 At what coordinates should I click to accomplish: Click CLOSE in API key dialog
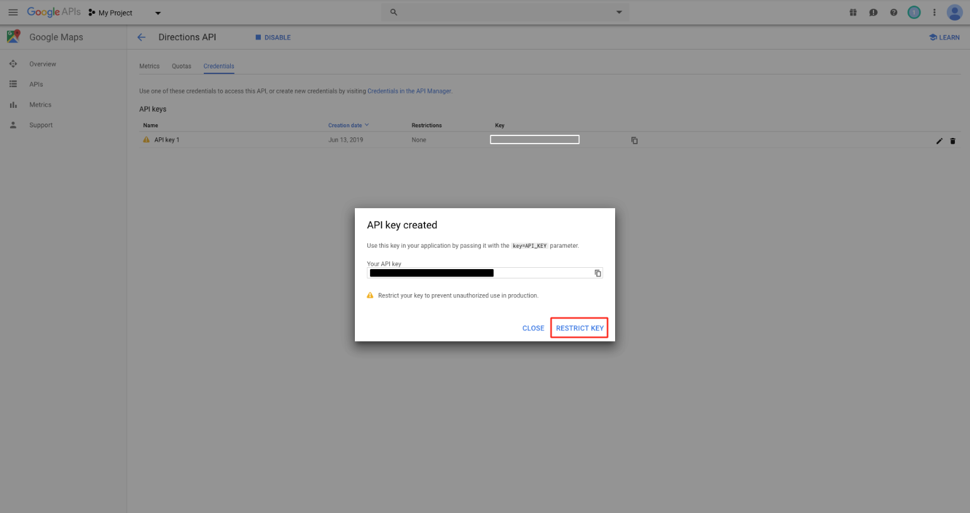(x=533, y=328)
